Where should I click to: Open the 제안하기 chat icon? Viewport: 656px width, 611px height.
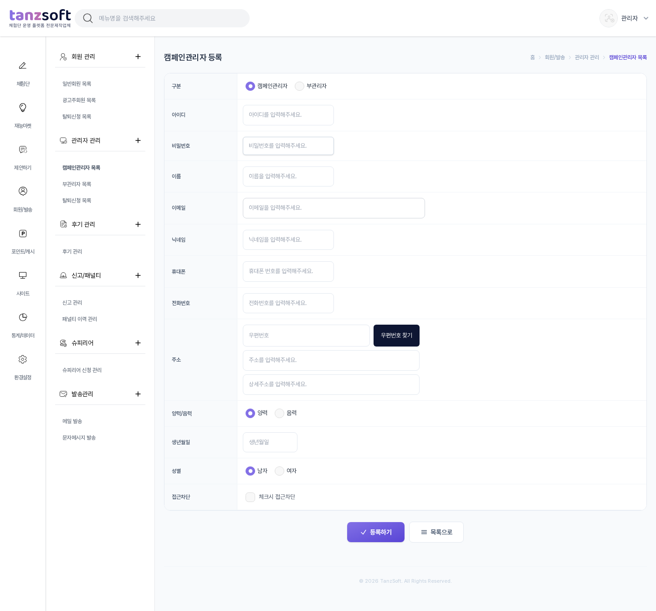pos(23,150)
